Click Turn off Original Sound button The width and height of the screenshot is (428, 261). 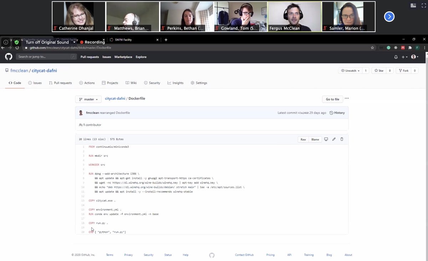[47, 42]
